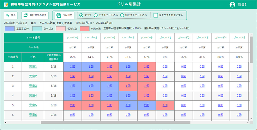Open the シルバー1 sheet link
The image size is (257, 130).
pos(73,38)
